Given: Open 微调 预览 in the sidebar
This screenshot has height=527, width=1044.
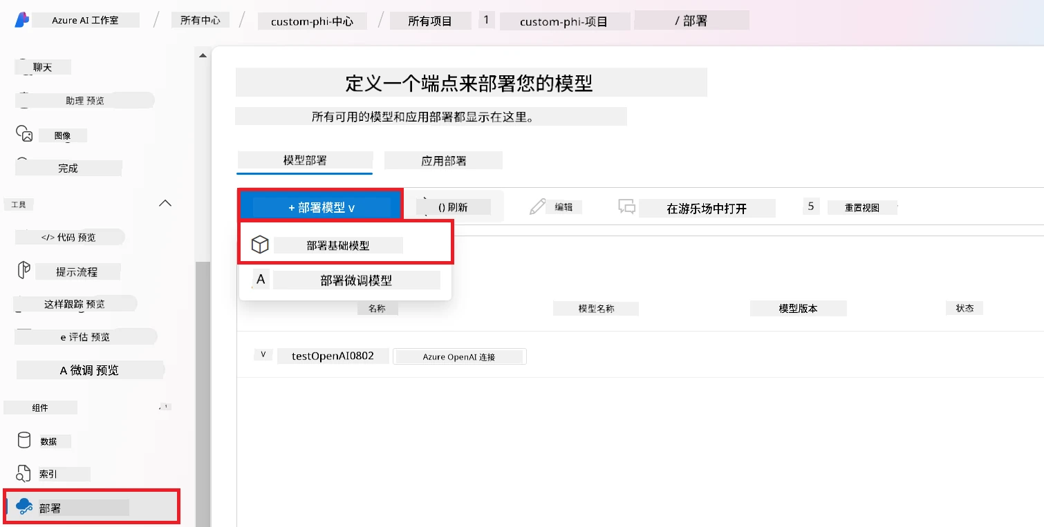Looking at the screenshot, I should 90,370.
